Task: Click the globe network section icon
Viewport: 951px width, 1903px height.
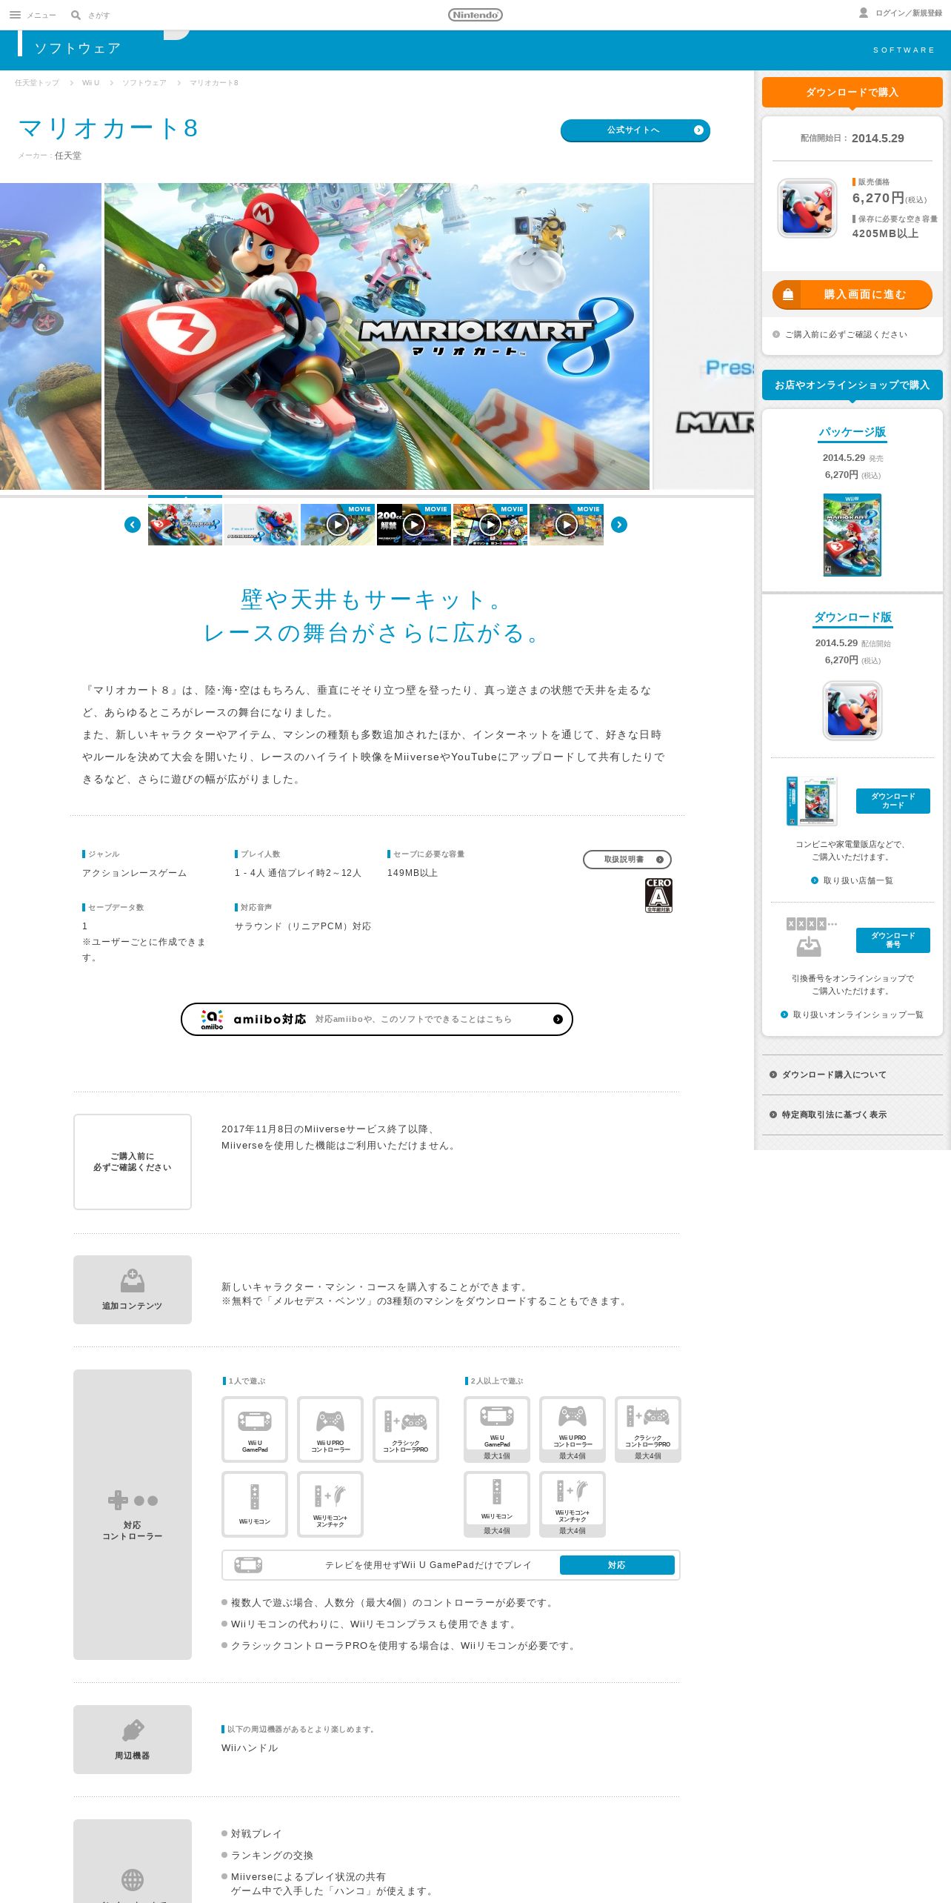Action: 133,1879
